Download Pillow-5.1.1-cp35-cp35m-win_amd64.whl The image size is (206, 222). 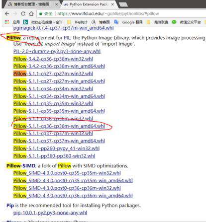coord(59,111)
